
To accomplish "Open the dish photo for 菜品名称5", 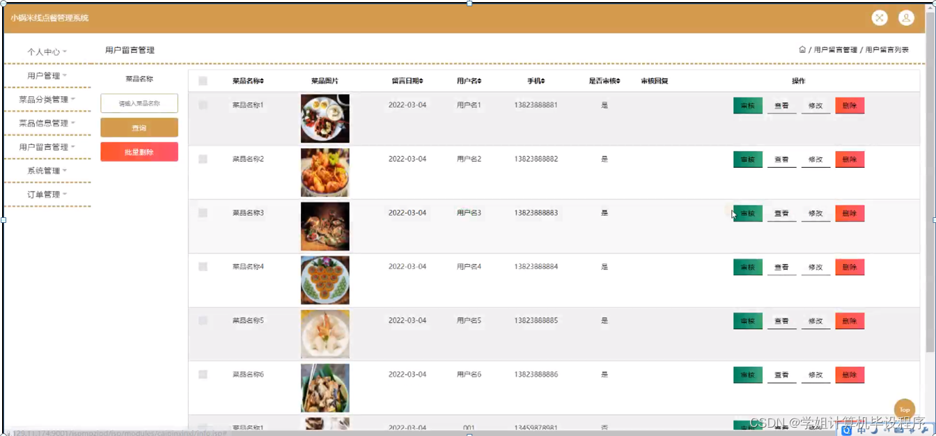I will point(325,334).
